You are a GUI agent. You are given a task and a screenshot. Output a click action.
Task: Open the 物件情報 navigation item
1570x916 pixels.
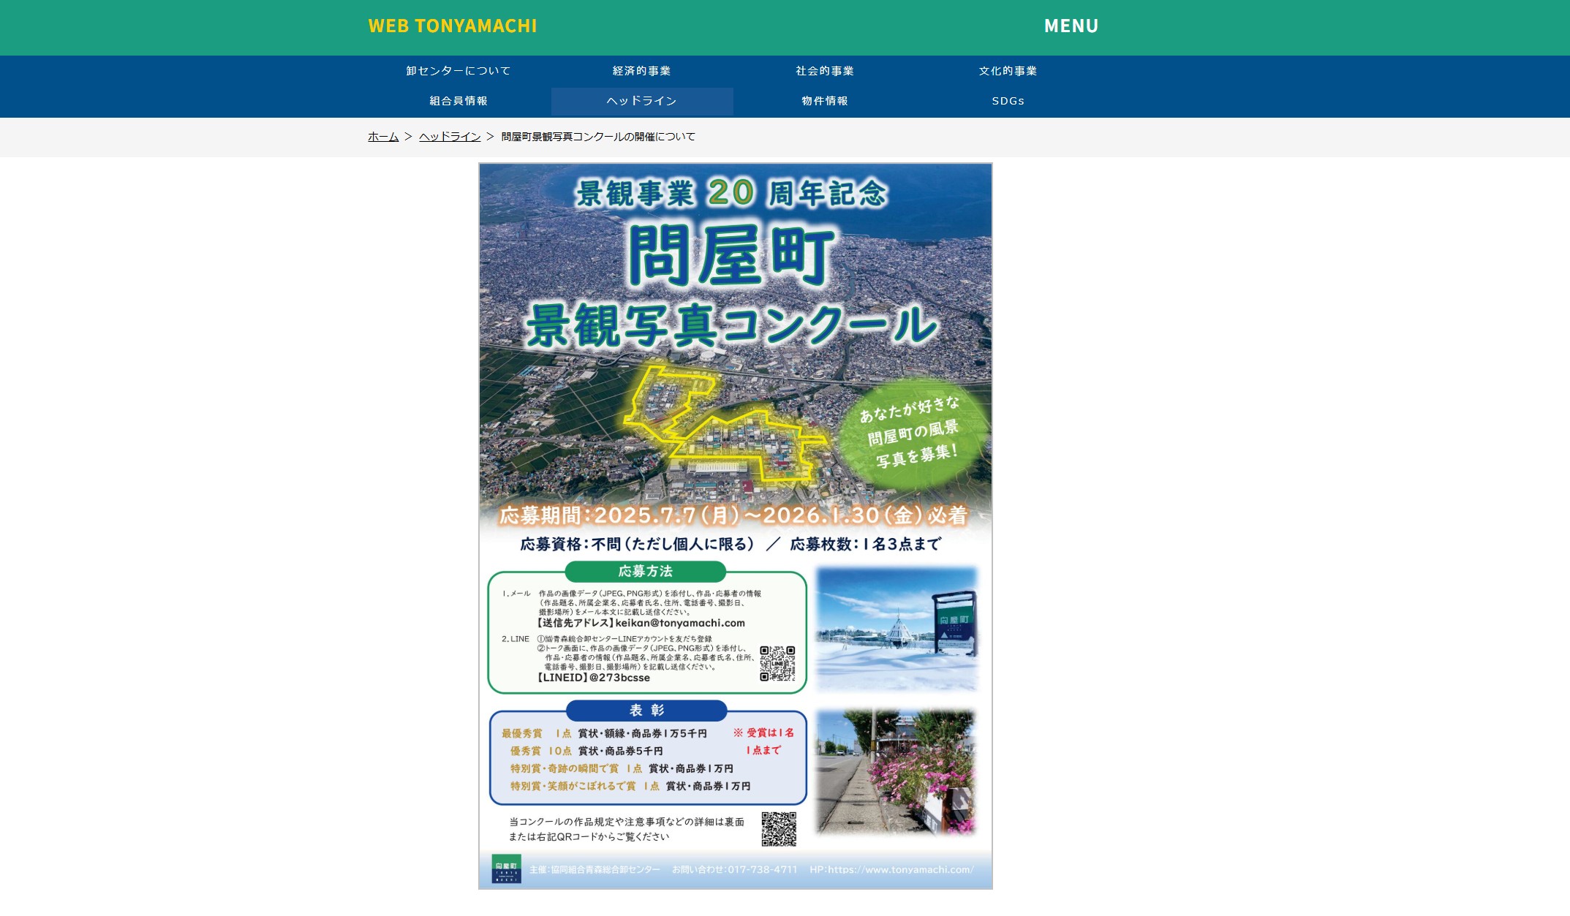(824, 101)
